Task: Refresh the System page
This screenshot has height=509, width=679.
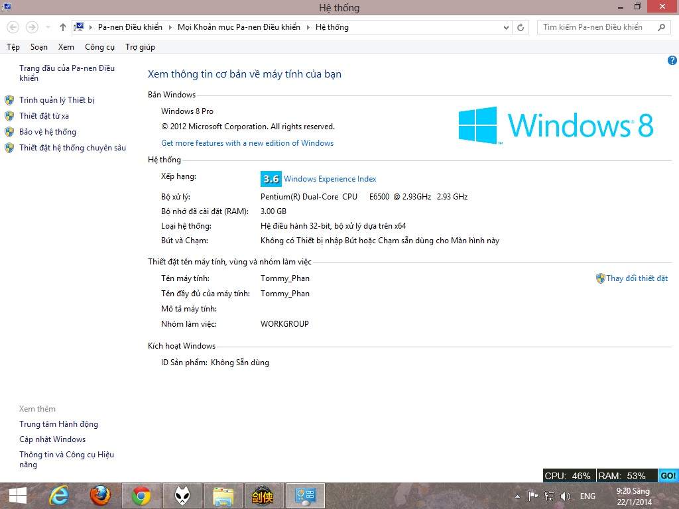Action: click(521, 27)
